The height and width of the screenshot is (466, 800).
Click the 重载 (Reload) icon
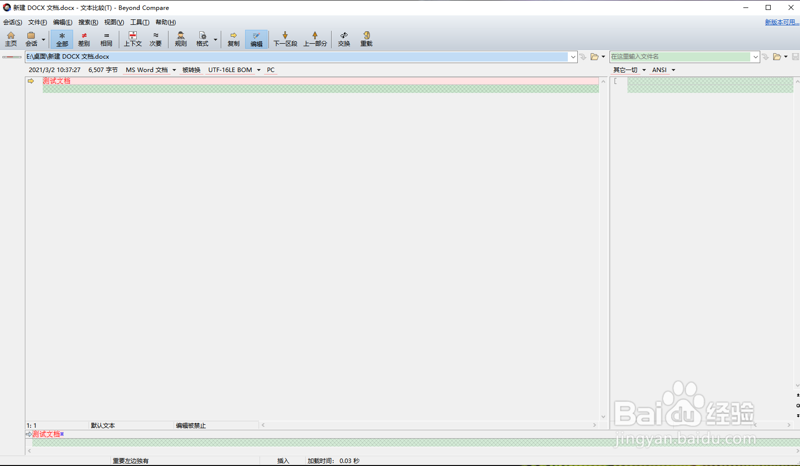366,39
